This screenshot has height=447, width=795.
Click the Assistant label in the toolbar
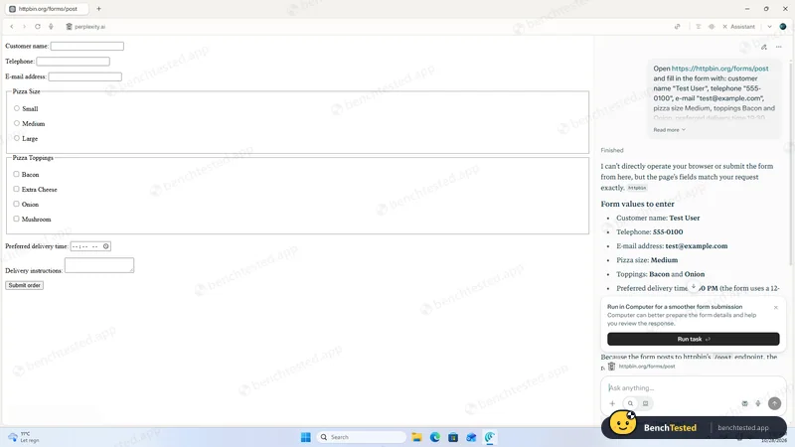pyautogui.click(x=742, y=27)
